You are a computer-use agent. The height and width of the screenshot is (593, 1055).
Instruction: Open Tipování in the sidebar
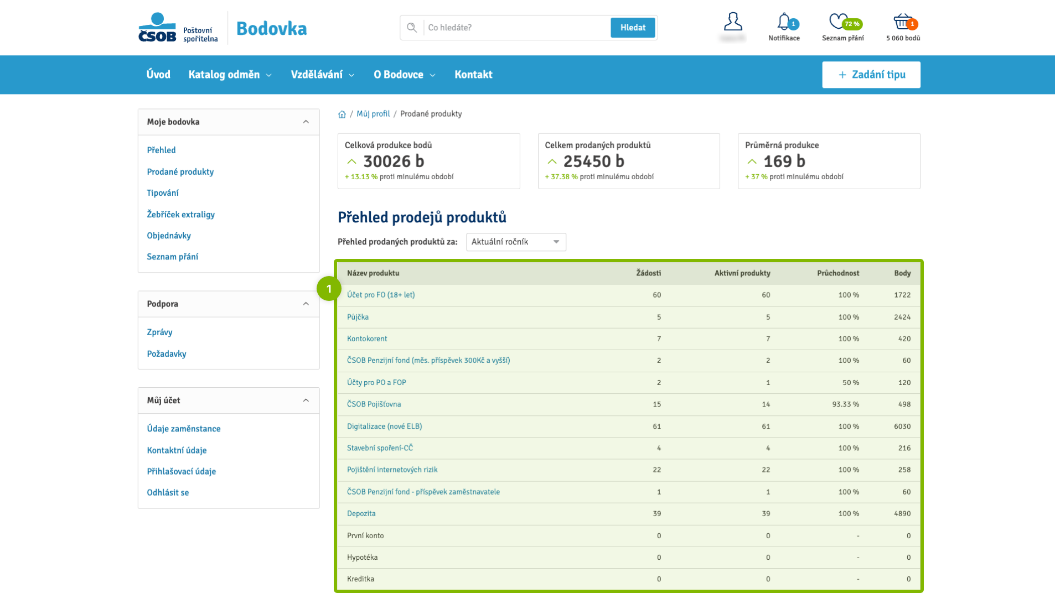coord(163,193)
